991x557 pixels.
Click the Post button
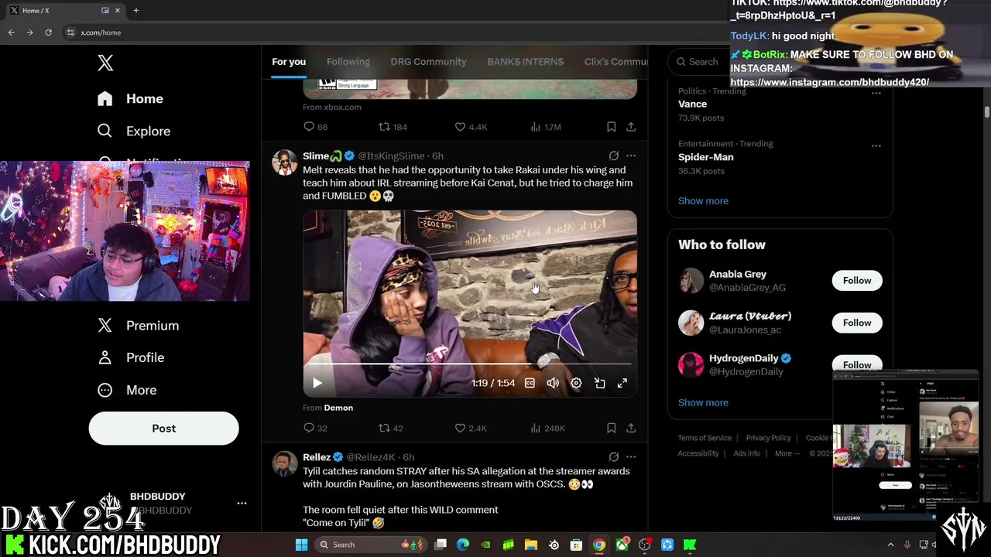pos(163,429)
